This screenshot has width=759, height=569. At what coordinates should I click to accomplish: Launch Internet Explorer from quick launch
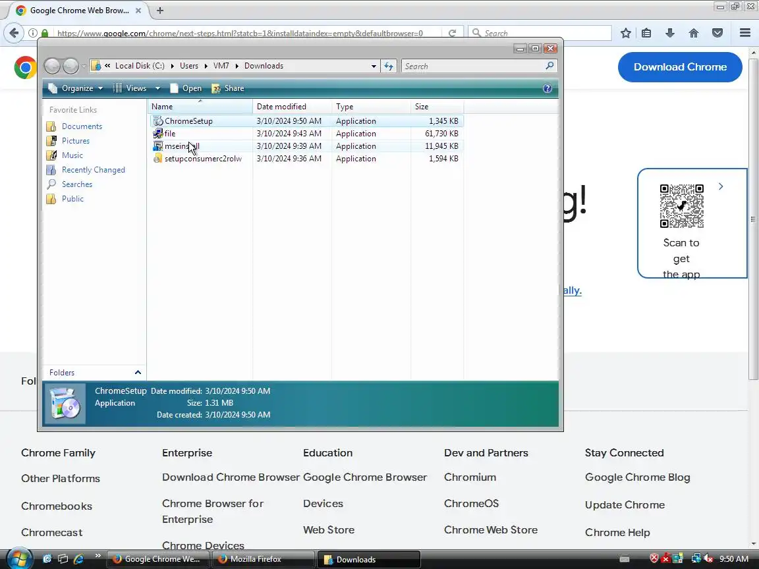pos(78,559)
